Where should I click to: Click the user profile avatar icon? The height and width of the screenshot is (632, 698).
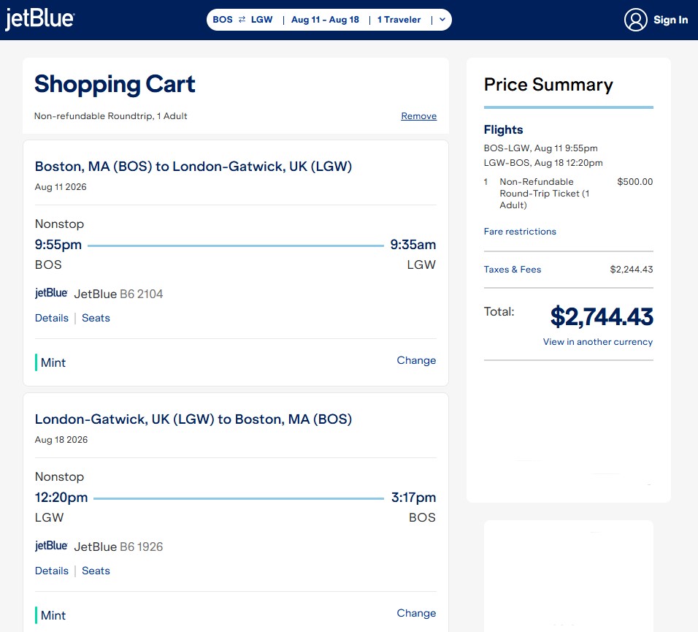click(636, 20)
